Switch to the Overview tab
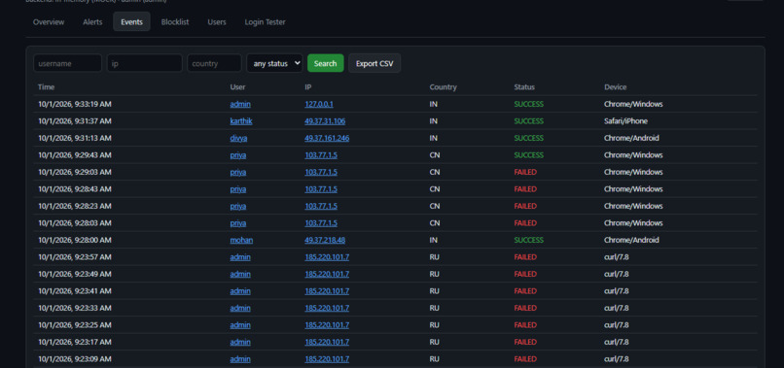Viewport: 784px width, 368px height. coord(49,22)
